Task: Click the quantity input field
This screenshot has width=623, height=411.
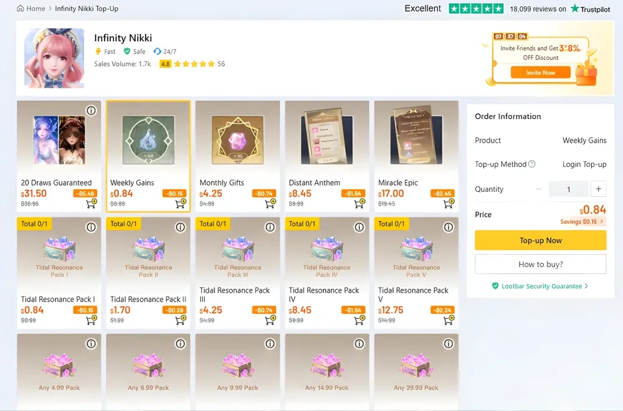Action: click(x=568, y=189)
